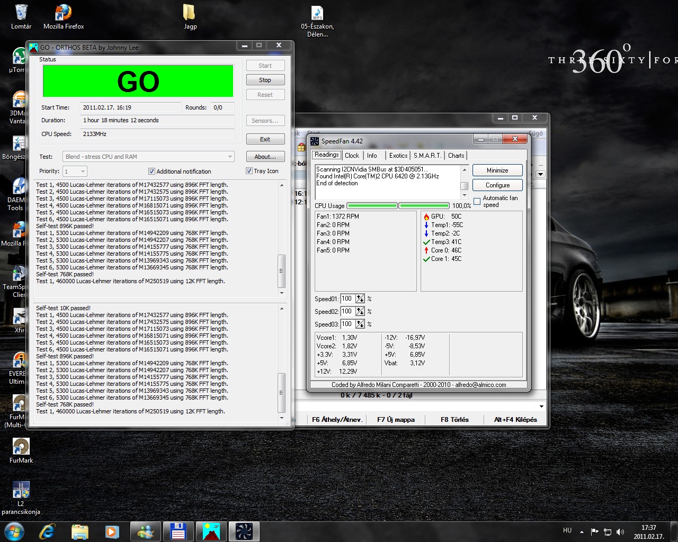Open the Jagp folder on desktop

190,17
